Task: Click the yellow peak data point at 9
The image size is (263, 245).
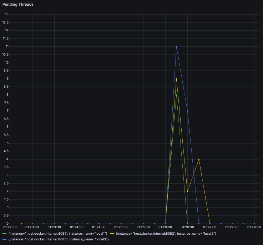Action: tap(176, 79)
